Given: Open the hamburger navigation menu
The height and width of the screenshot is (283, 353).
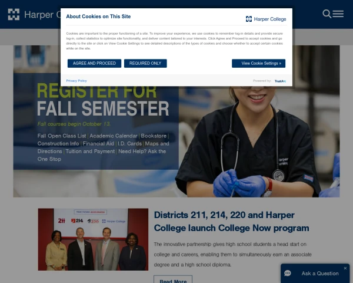Looking at the screenshot, I should [338, 14].
